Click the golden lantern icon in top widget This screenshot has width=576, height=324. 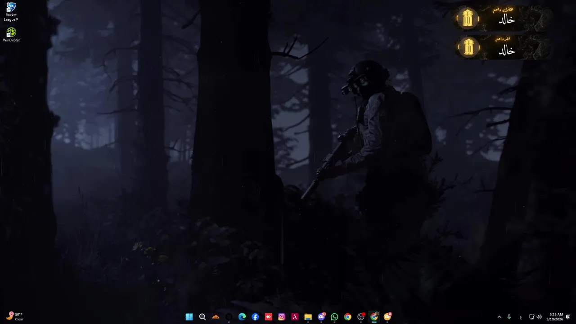pyautogui.click(x=468, y=18)
